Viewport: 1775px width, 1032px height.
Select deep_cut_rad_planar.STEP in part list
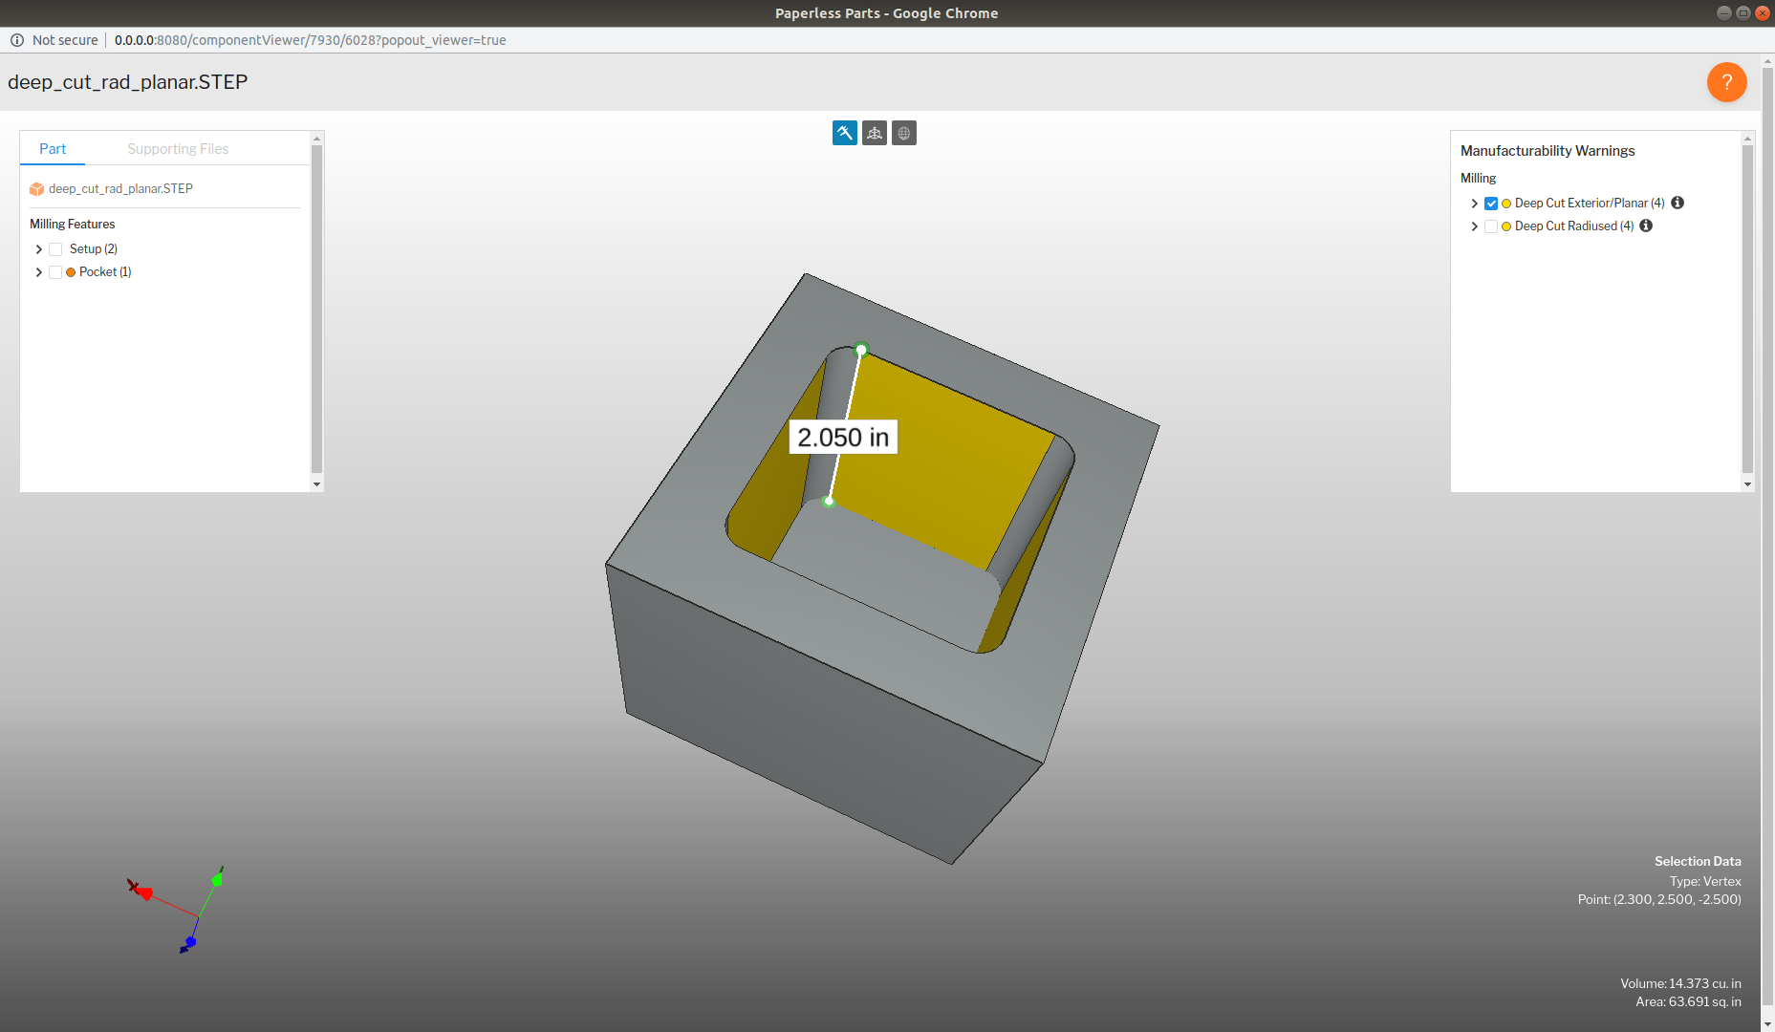point(120,188)
